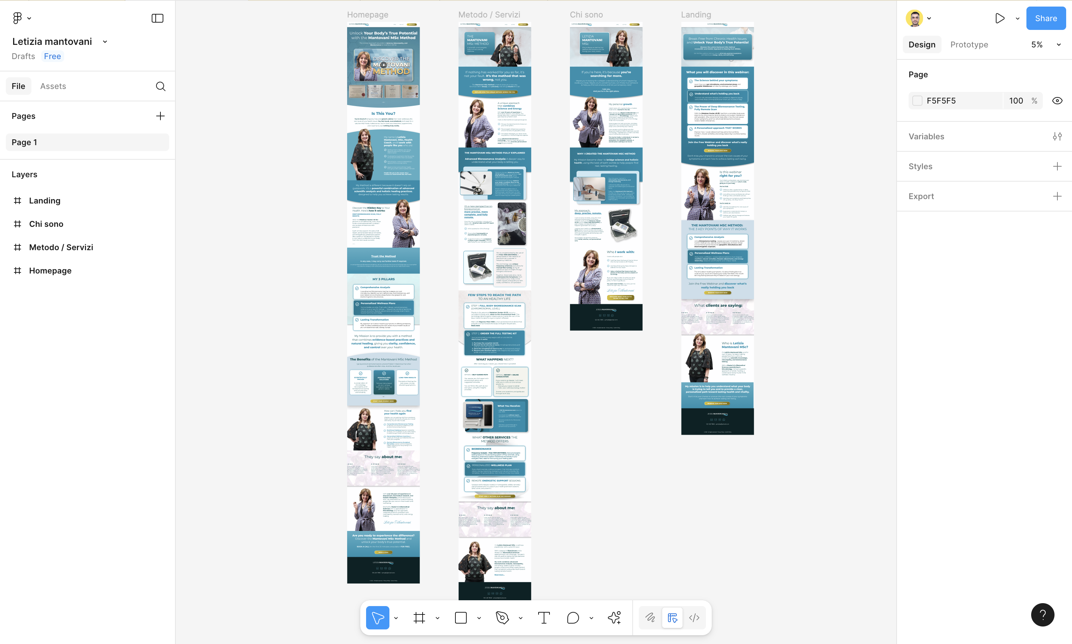Open the AI Actions tool
Image resolution: width=1072 pixels, height=644 pixels.
(x=614, y=617)
